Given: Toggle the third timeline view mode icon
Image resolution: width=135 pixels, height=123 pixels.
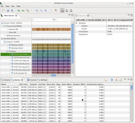Looking at the screenshot, I should [71, 10].
